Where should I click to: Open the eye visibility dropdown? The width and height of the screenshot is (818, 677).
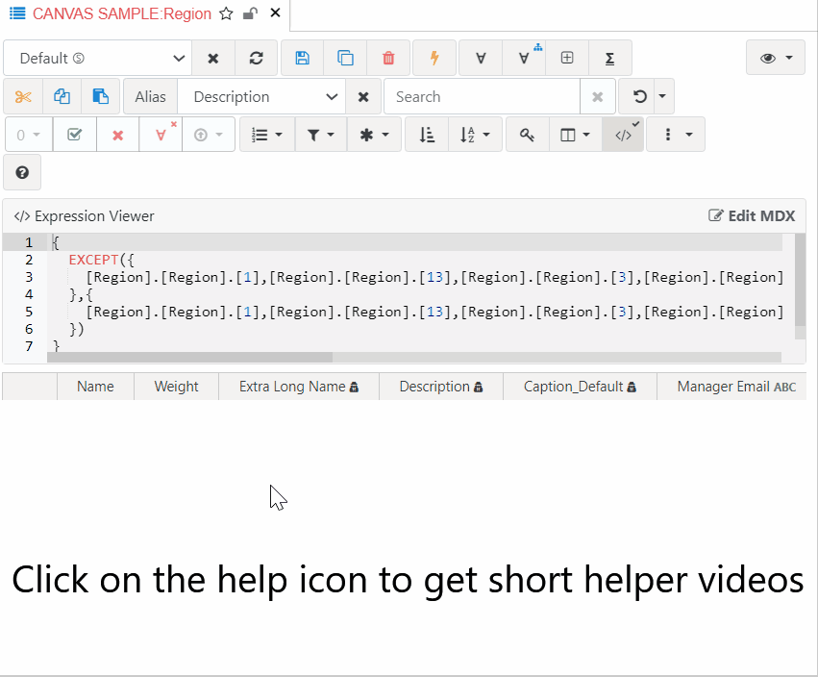click(x=776, y=58)
